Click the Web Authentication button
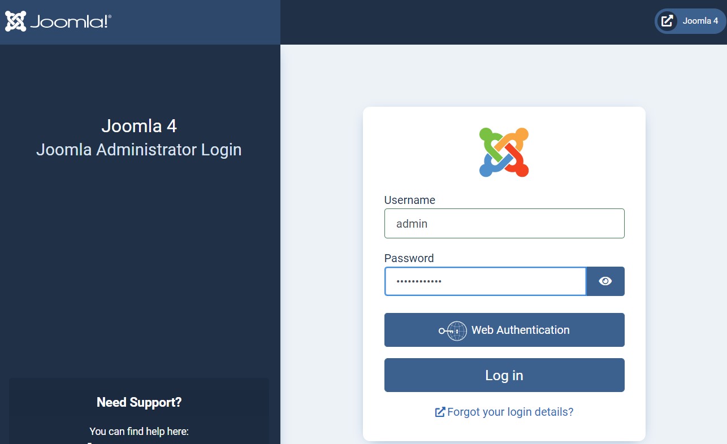The width and height of the screenshot is (727, 444). (504, 330)
